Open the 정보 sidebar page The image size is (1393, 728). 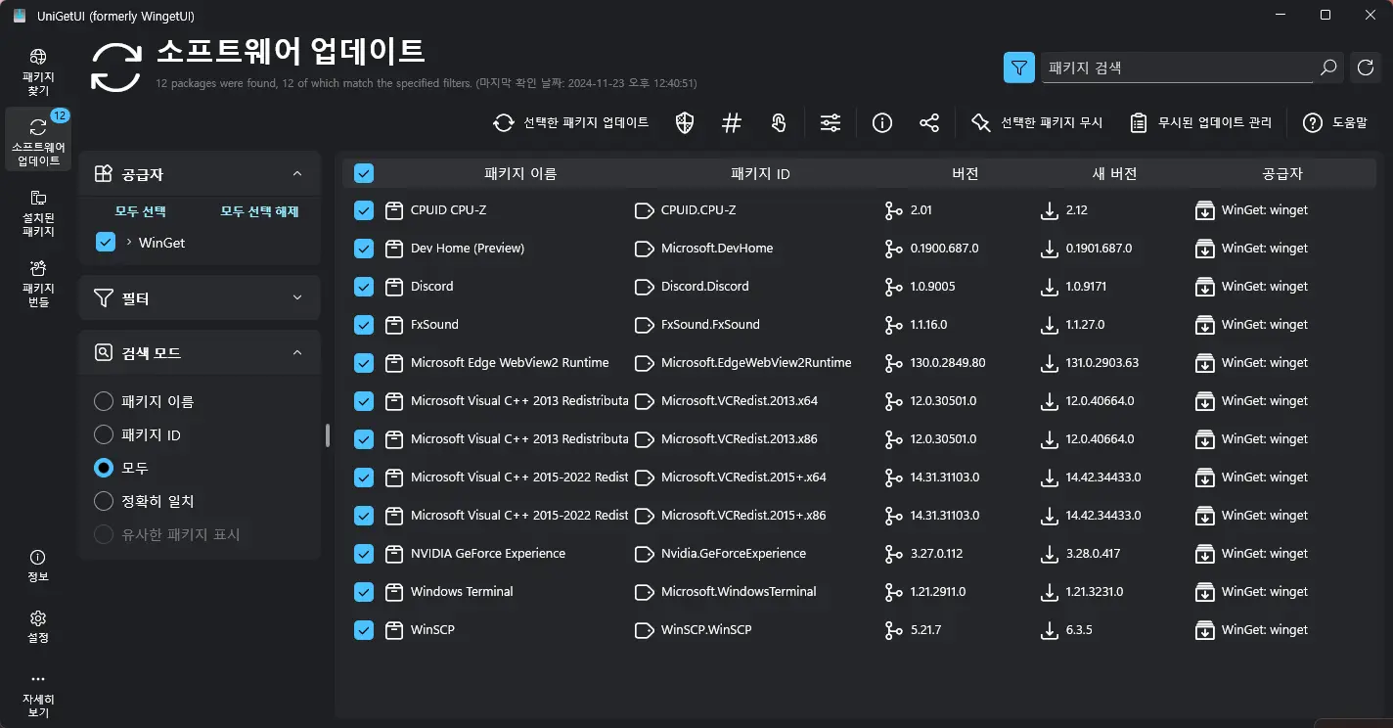[38, 566]
